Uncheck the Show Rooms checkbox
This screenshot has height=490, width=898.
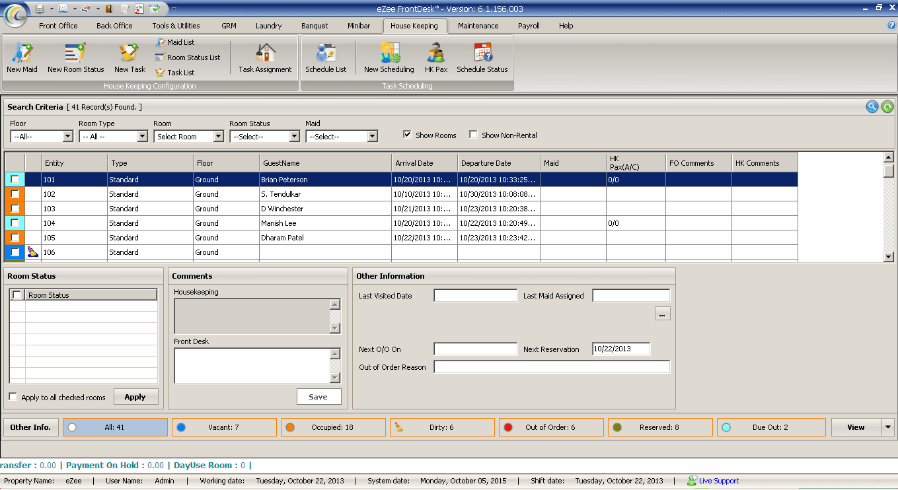click(408, 135)
